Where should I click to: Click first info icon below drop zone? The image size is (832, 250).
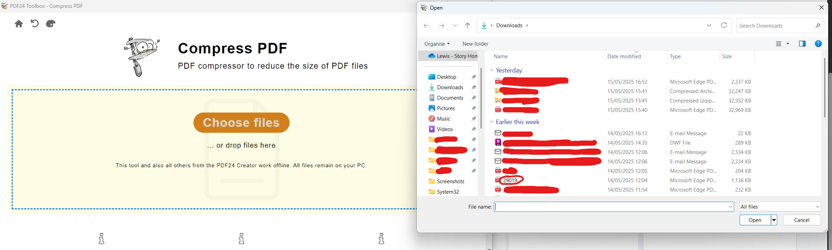(101, 239)
